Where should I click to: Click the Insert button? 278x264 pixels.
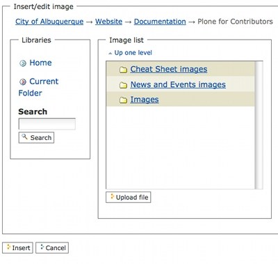(17, 248)
